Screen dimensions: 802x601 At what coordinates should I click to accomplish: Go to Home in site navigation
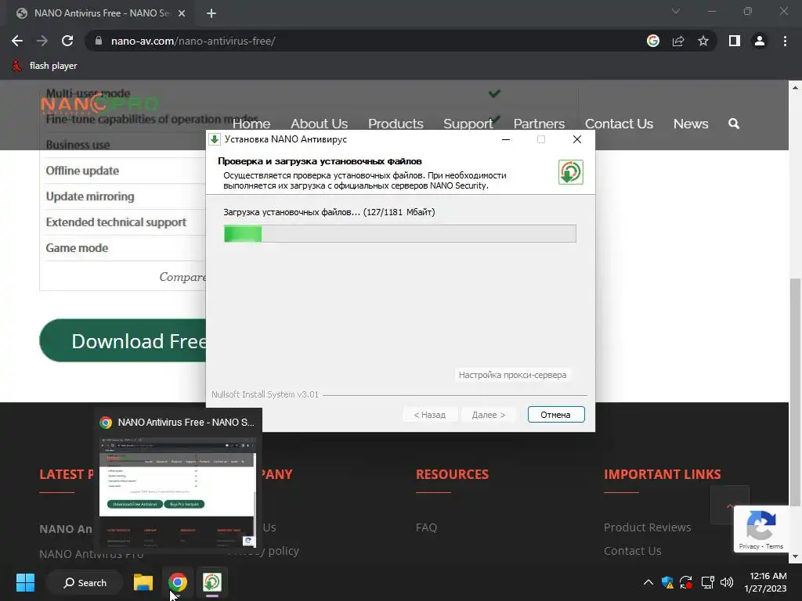point(251,124)
